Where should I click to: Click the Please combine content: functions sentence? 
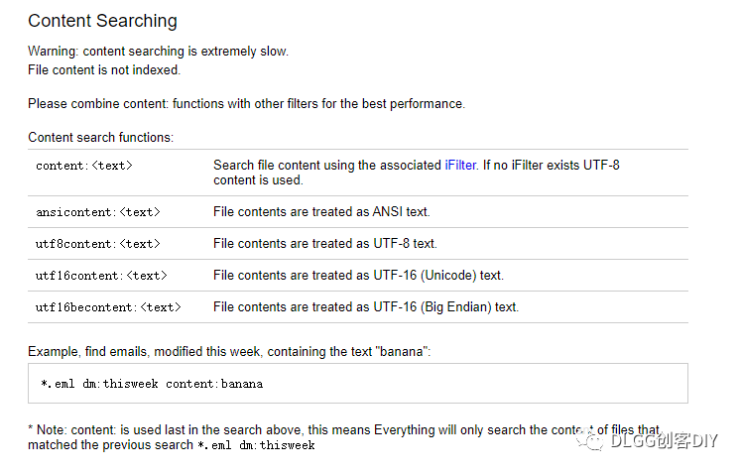246,103
